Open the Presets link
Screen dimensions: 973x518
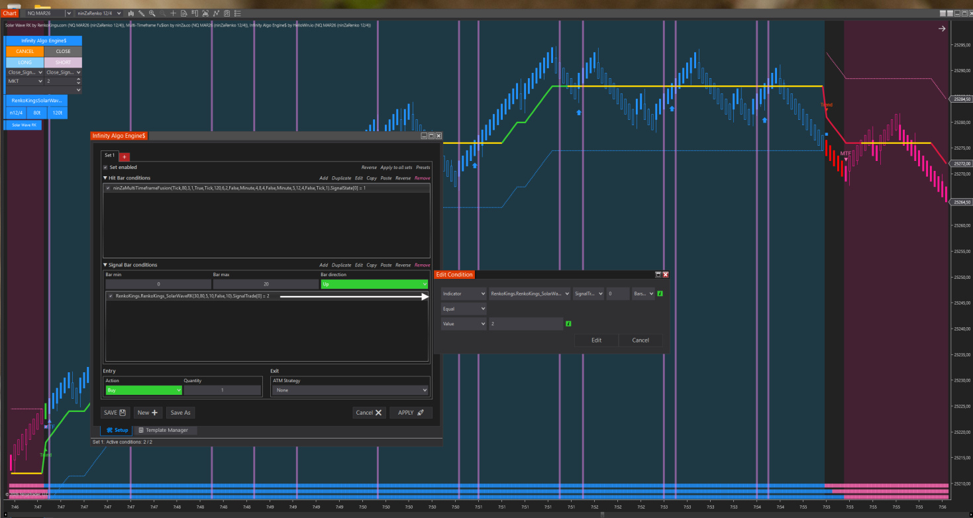coord(423,168)
